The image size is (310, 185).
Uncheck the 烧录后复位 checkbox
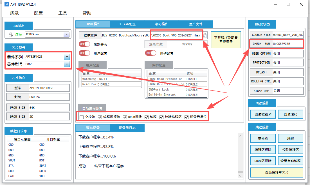[x=187, y=117]
